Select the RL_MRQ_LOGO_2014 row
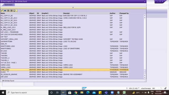This screenshot has width=169, height=95. pyautogui.click(x=64, y=30)
